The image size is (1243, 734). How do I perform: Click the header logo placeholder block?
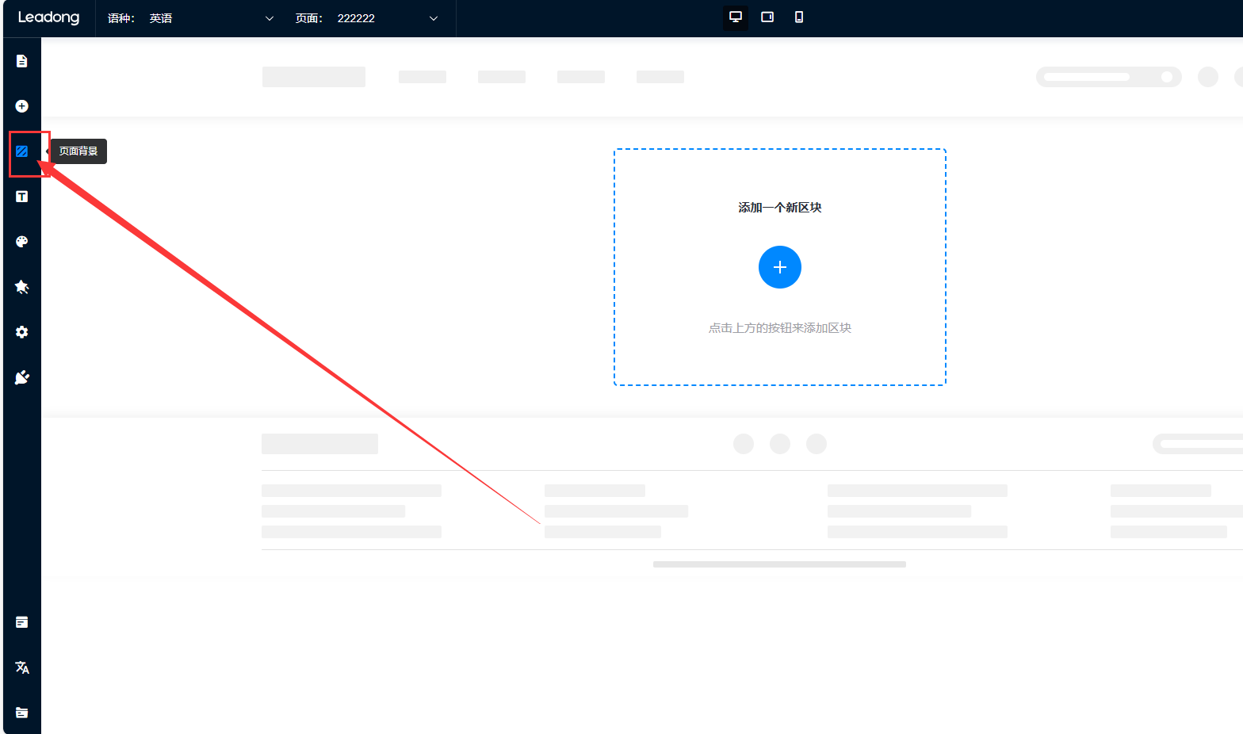click(x=314, y=77)
